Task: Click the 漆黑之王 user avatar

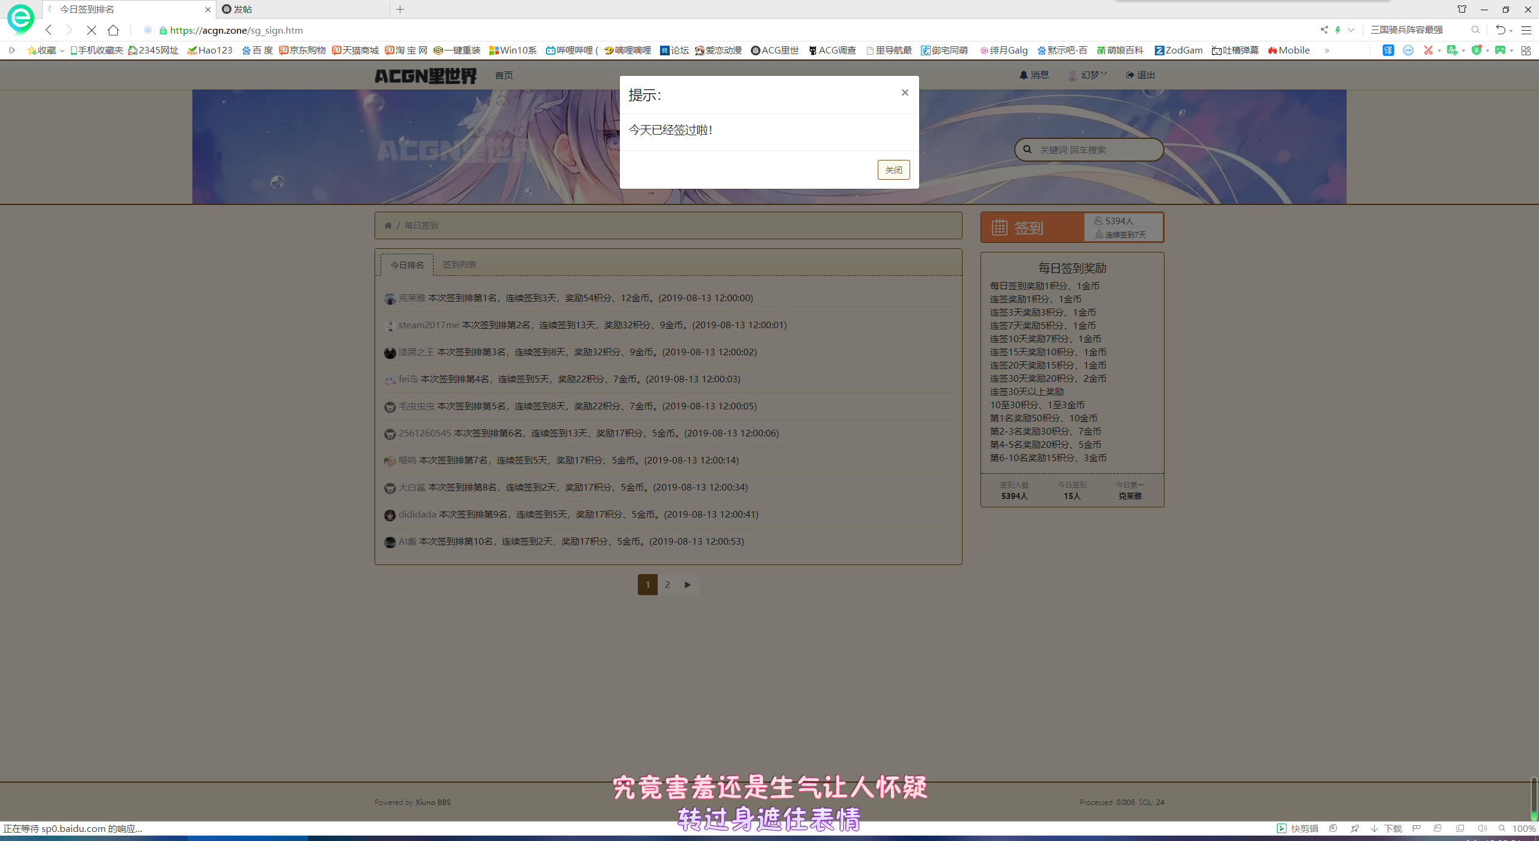Action: [x=390, y=353]
